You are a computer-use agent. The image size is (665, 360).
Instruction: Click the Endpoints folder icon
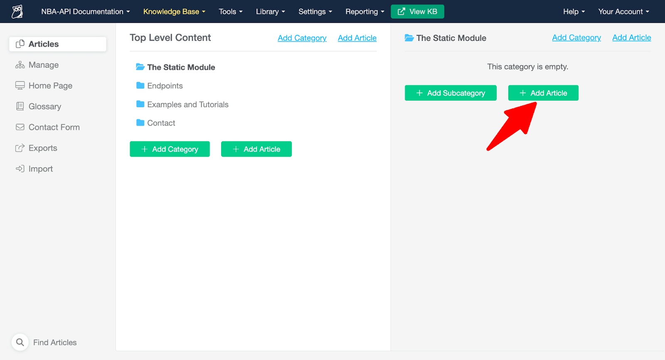[140, 86]
